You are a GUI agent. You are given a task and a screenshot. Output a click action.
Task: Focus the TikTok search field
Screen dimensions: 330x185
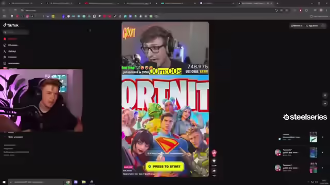click(x=16, y=32)
